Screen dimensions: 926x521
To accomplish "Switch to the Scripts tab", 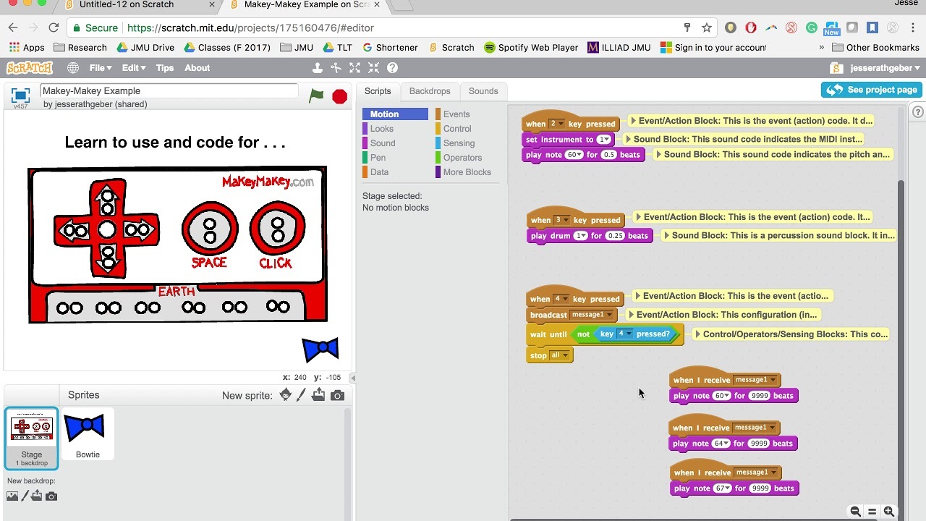I will (378, 91).
